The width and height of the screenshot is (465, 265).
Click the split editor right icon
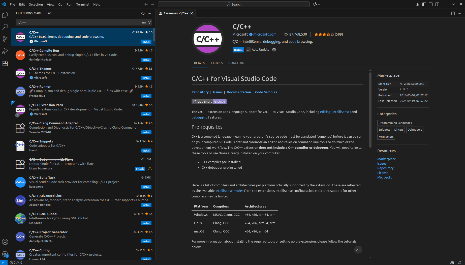pos(453,13)
